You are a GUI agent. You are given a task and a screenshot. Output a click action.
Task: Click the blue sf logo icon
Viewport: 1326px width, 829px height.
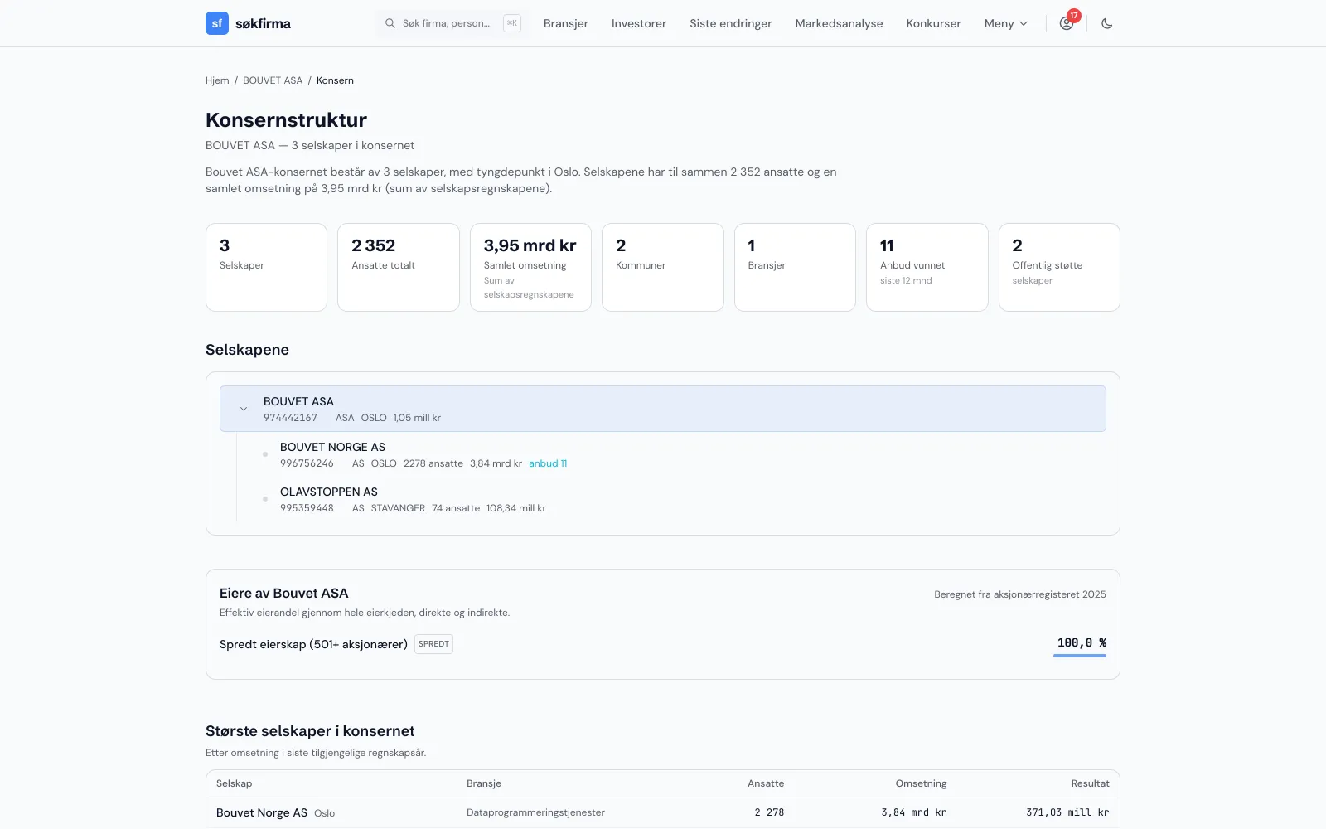pos(217,23)
